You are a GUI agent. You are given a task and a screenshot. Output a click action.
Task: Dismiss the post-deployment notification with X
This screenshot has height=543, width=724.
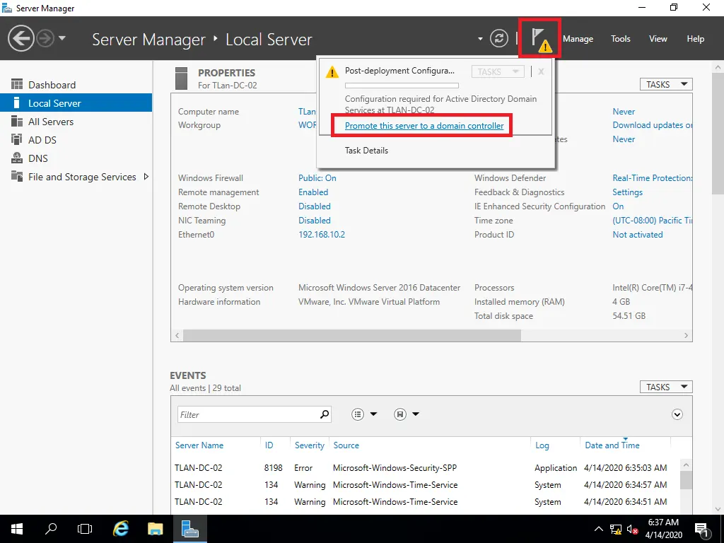point(541,71)
